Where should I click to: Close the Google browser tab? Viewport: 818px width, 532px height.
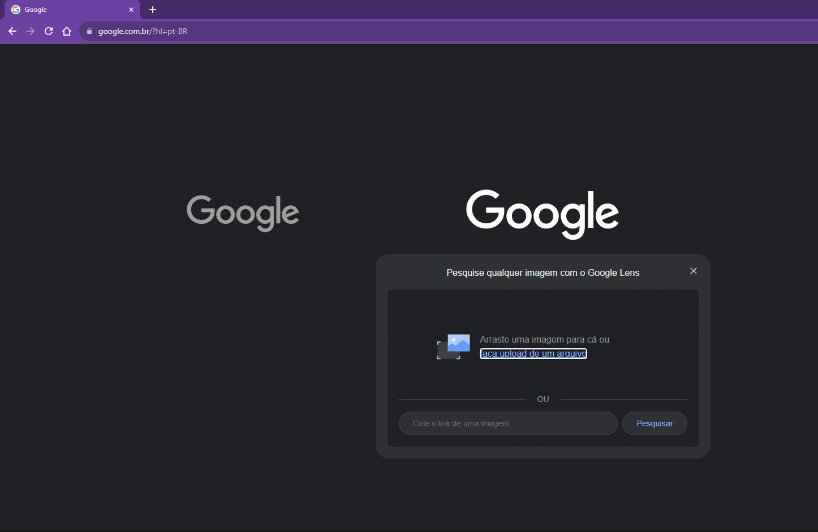131,10
